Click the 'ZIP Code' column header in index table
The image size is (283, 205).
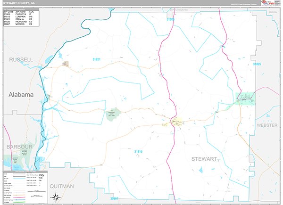click(x=8, y=12)
